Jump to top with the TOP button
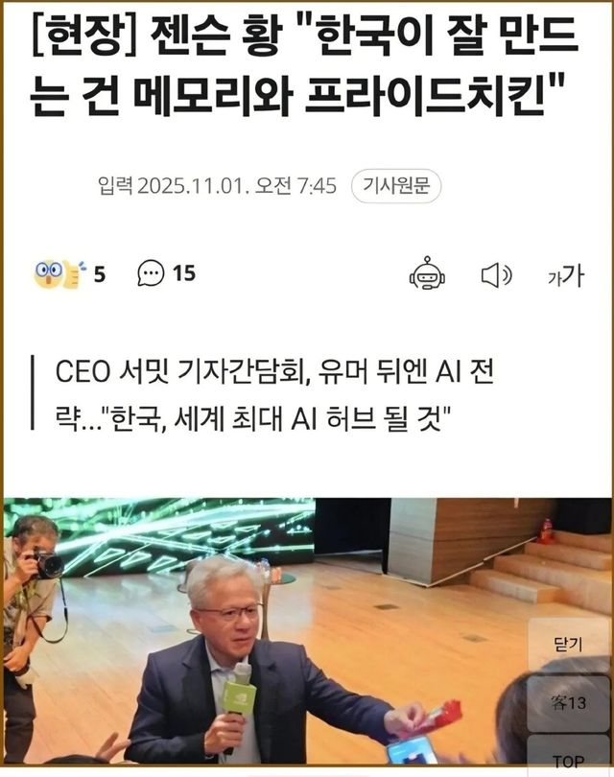Viewport: 614px width, 777px height. click(x=568, y=759)
